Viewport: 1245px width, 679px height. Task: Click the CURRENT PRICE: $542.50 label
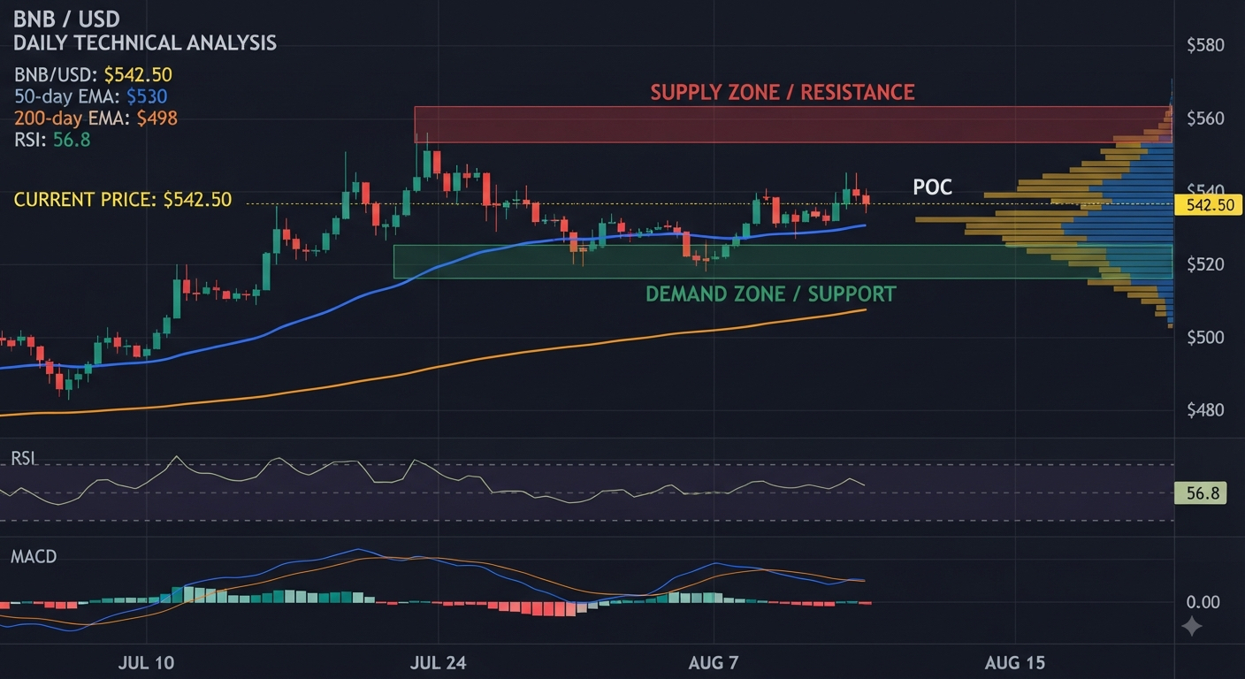pos(123,201)
